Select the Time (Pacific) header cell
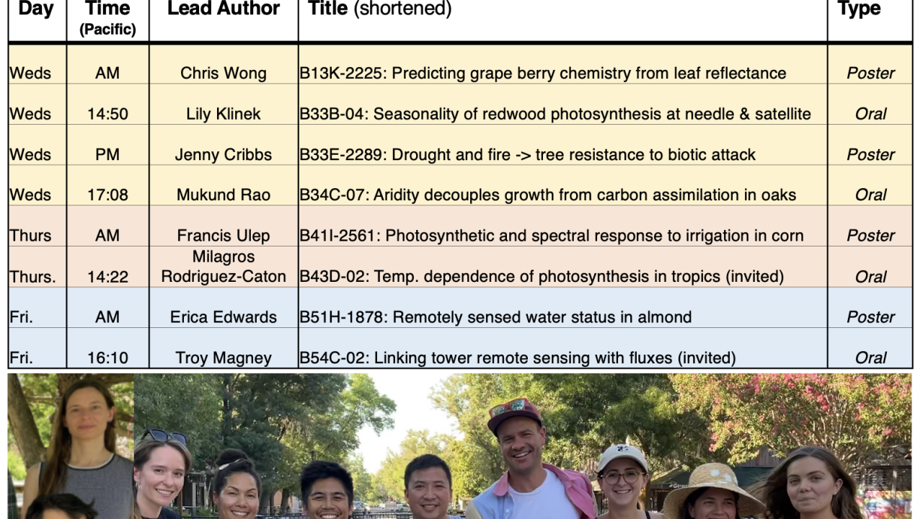 tap(107, 19)
